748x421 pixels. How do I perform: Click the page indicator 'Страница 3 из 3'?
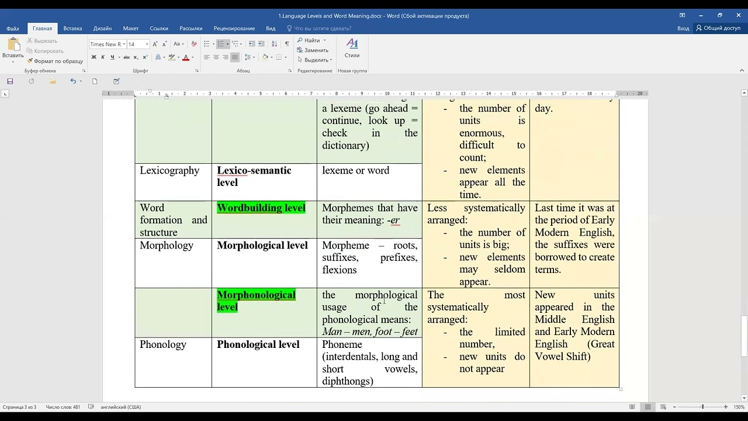coord(19,407)
